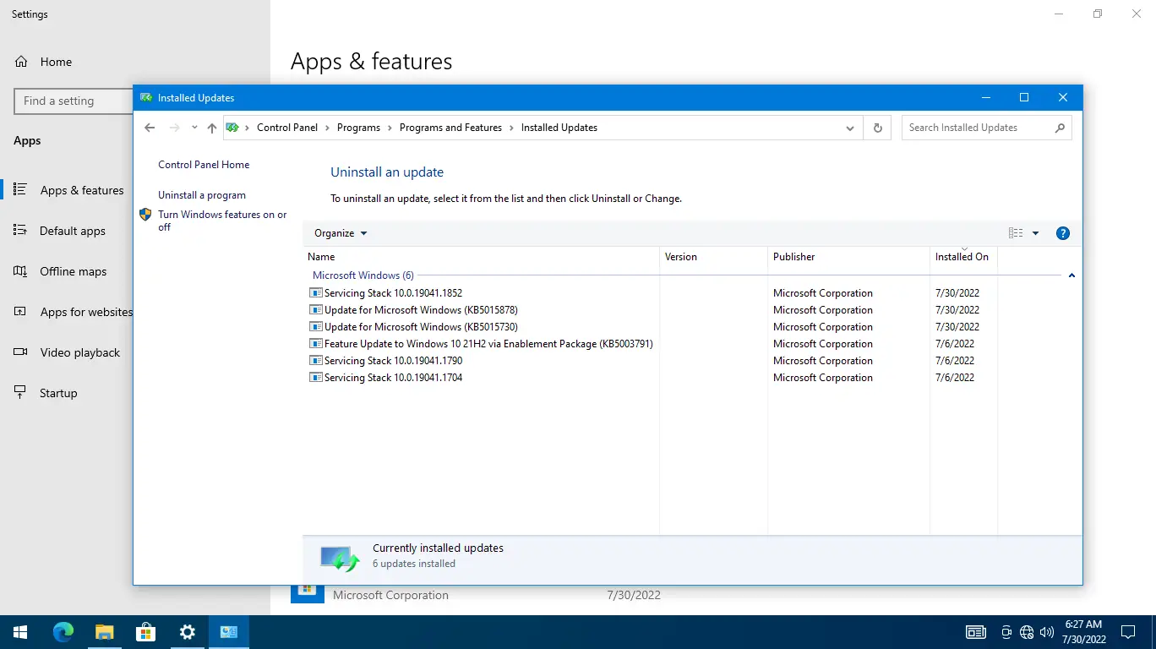The width and height of the screenshot is (1156, 649).
Task: Click the network globe icon in the tray
Action: point(1027,632)
